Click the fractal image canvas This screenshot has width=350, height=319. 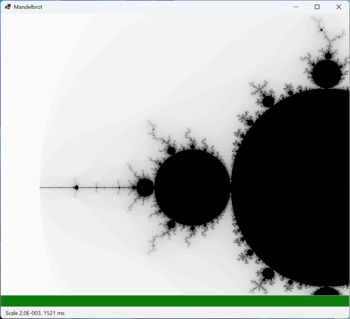pyautogui.click(x=175, y=154)
